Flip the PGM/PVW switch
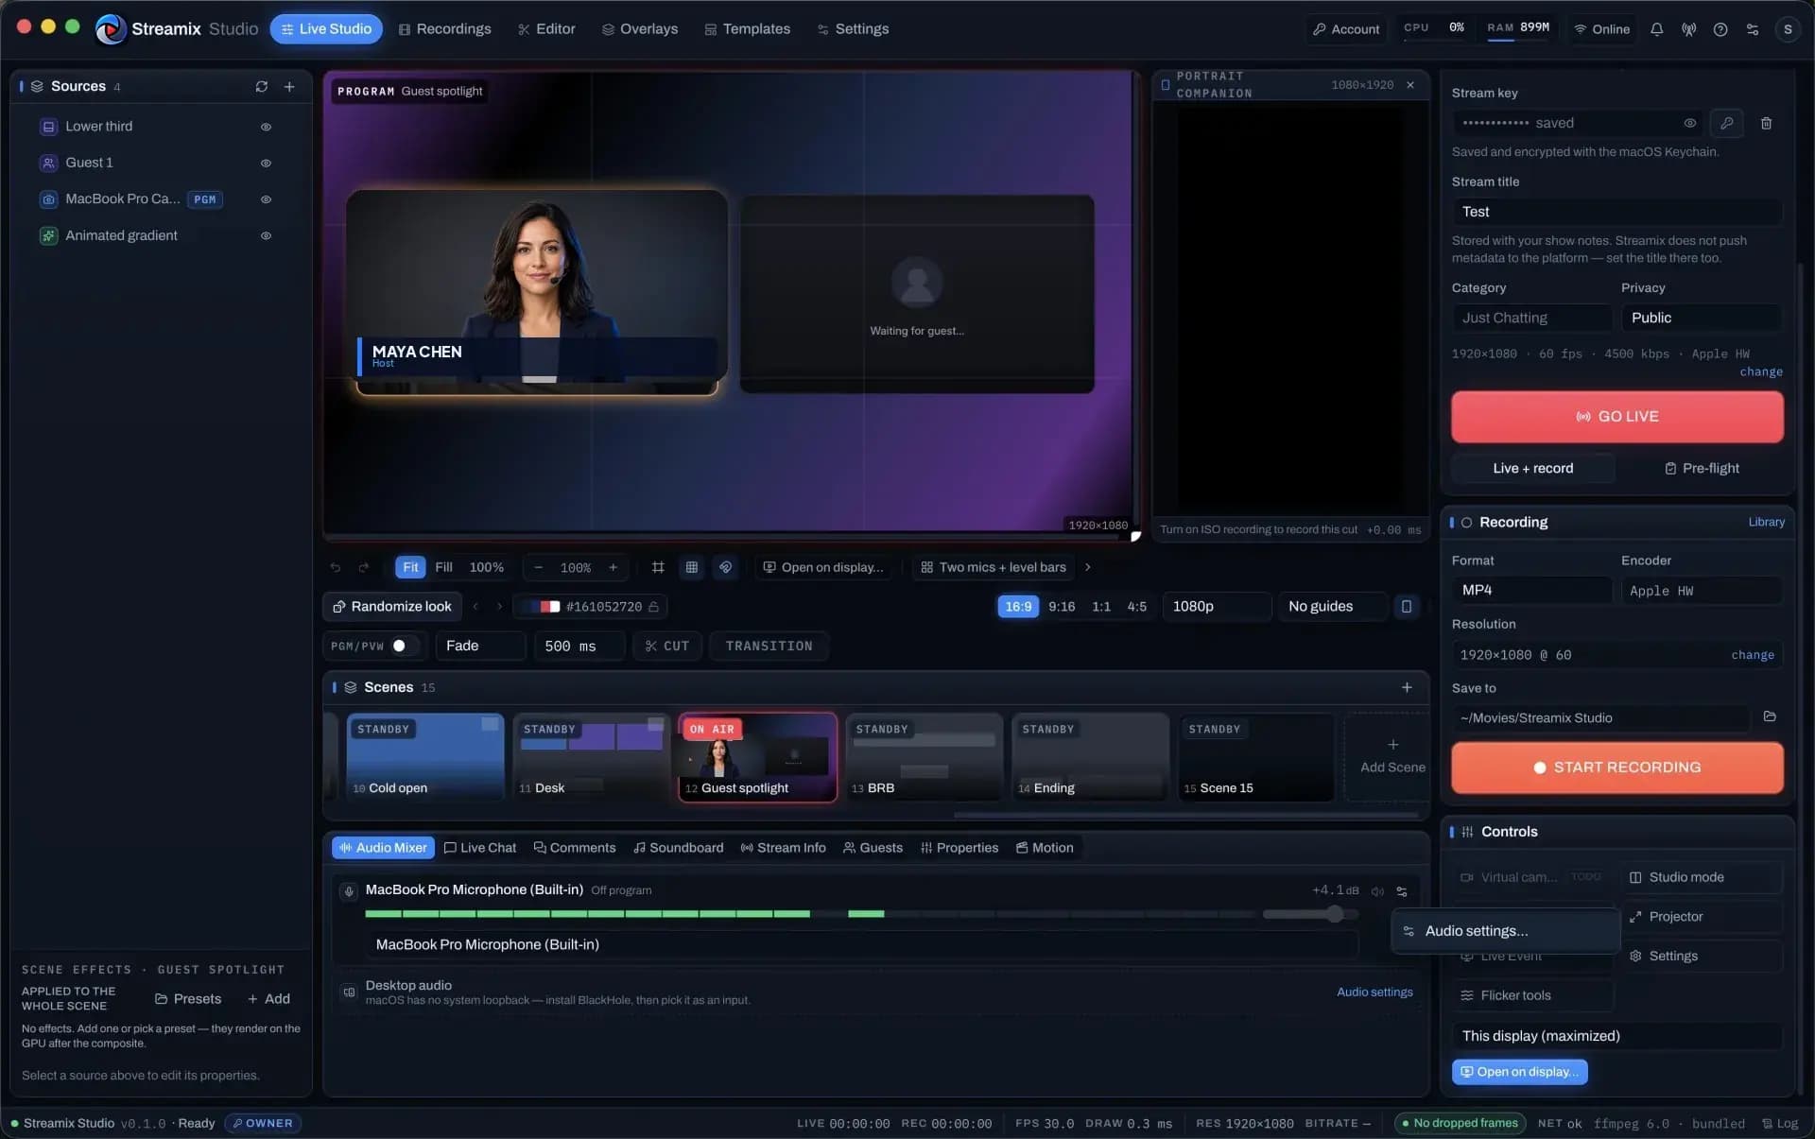 point(405,646)
